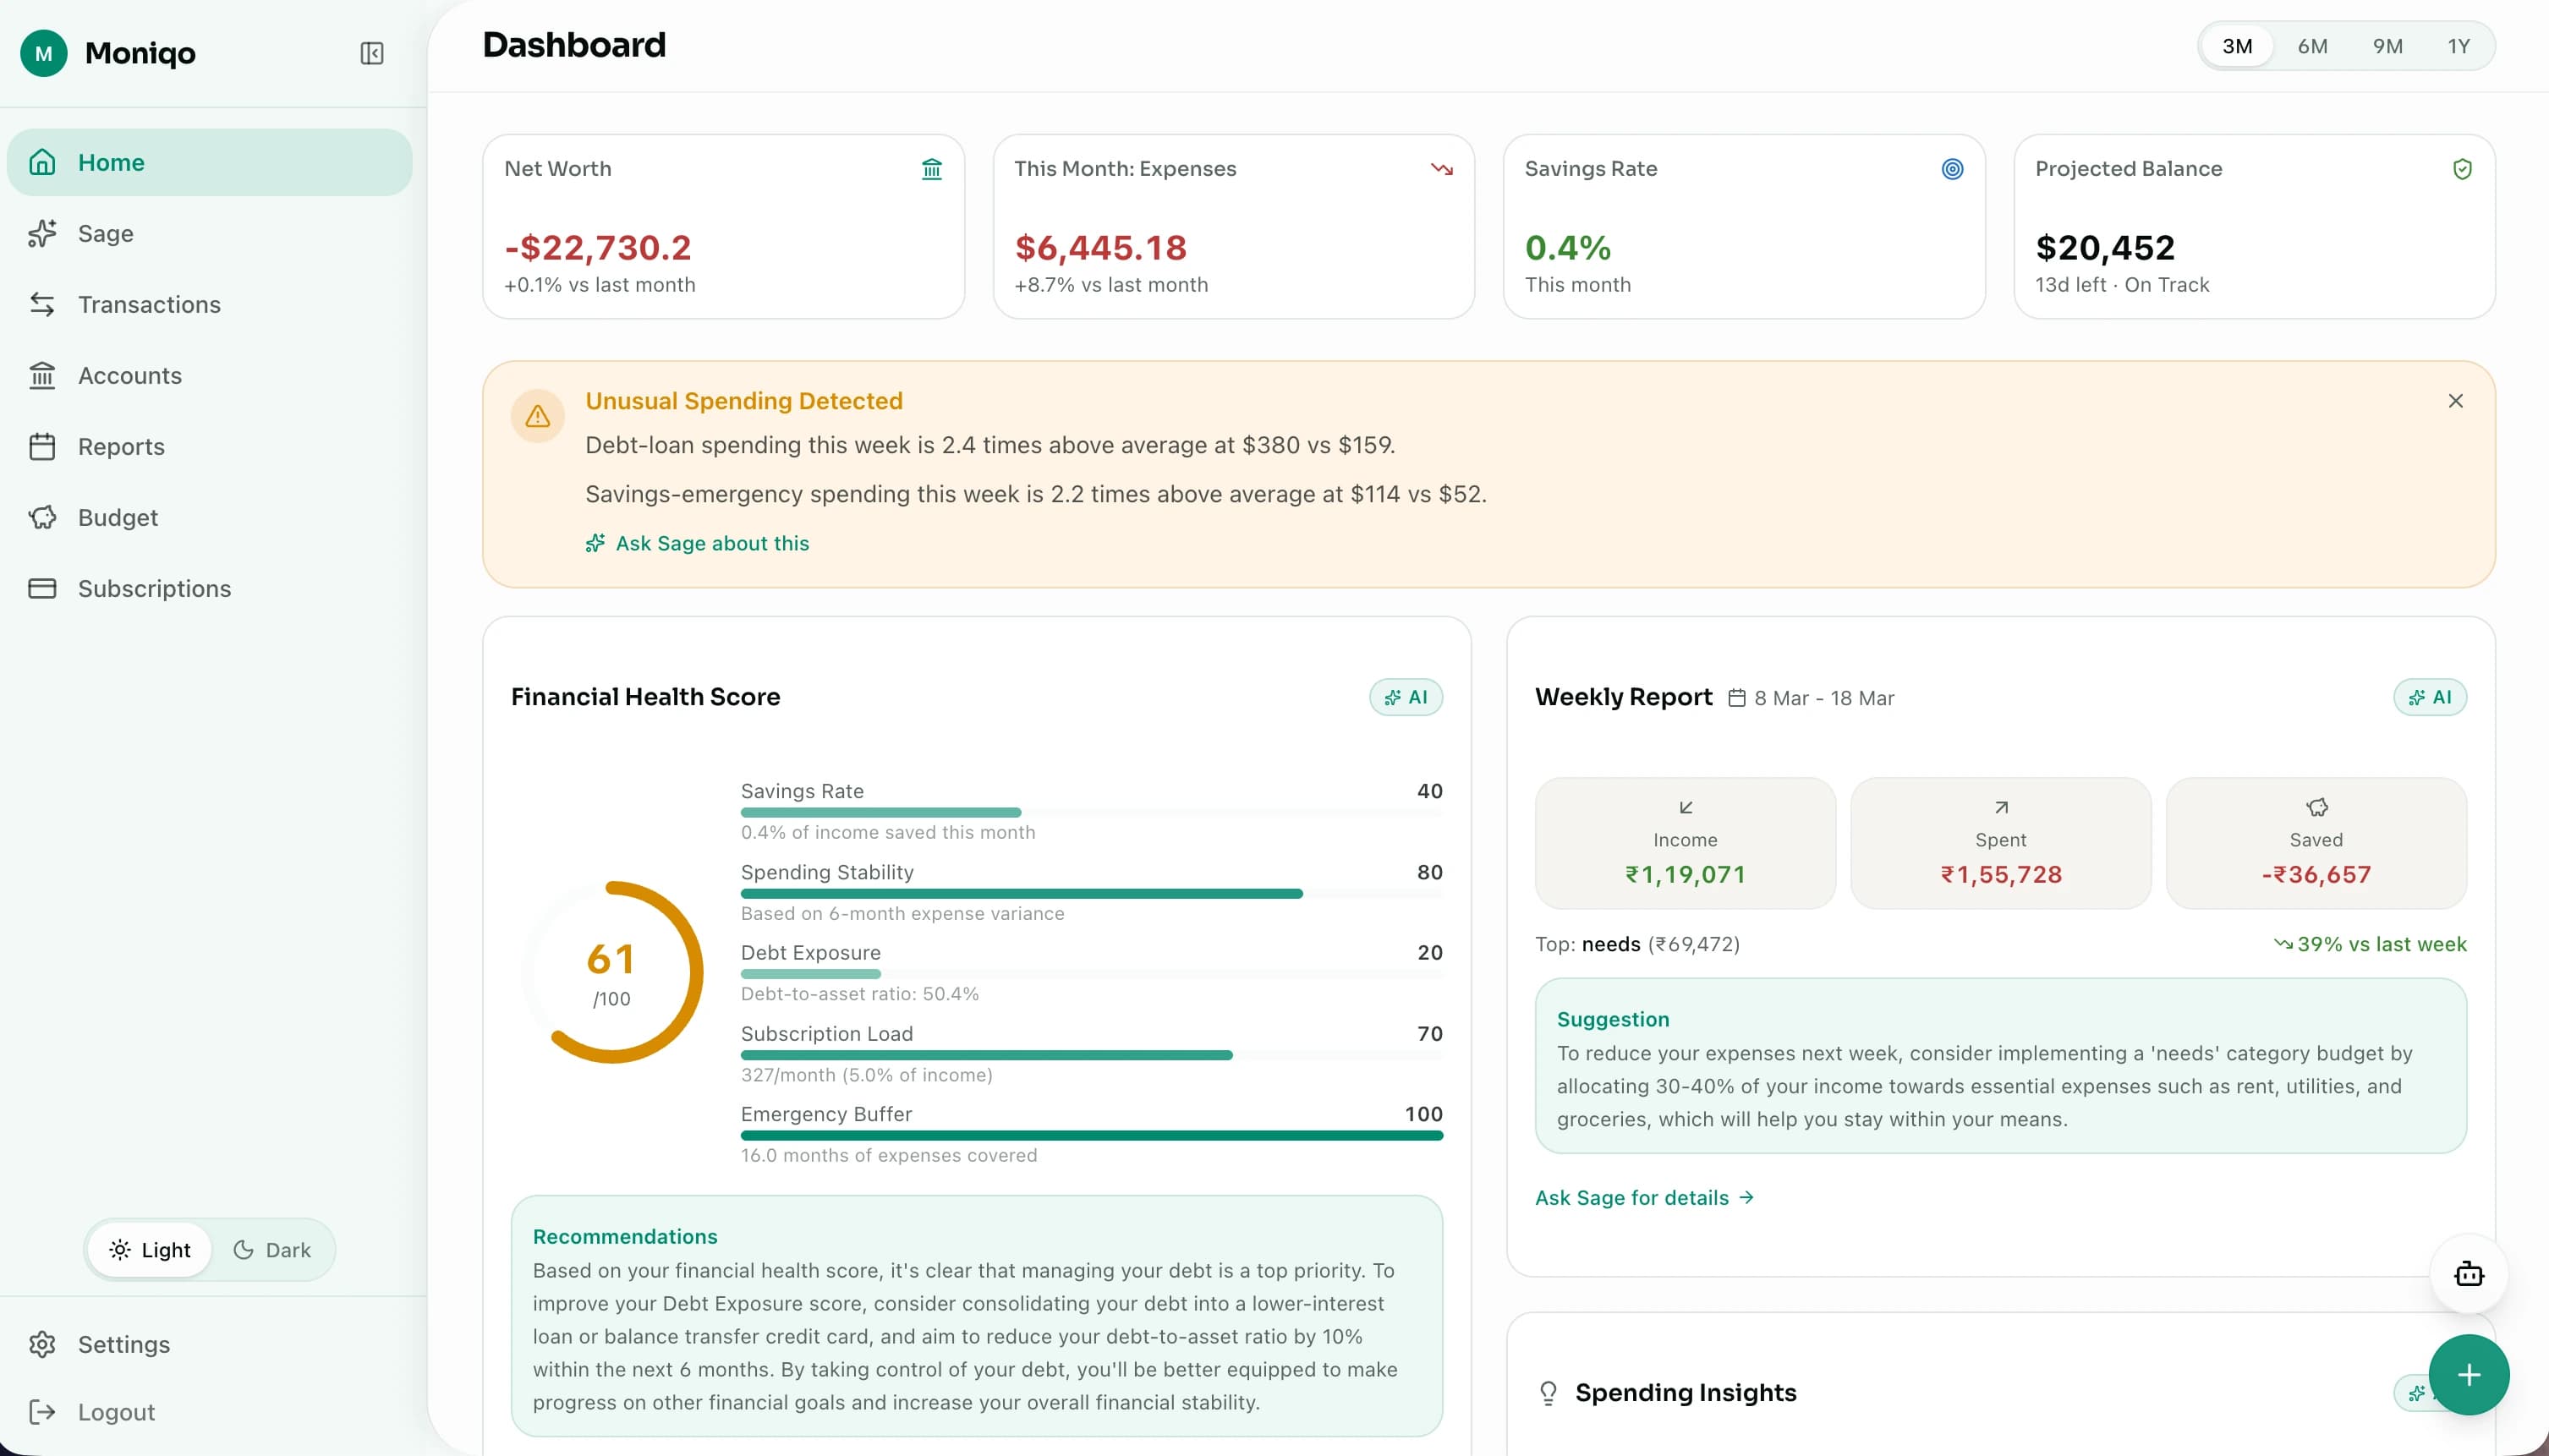Click the Projected Balance shield icon

2462,169
